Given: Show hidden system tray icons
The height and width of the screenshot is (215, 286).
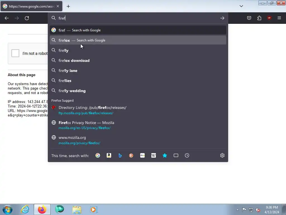Looking at the screenshot, I should 237,210.
